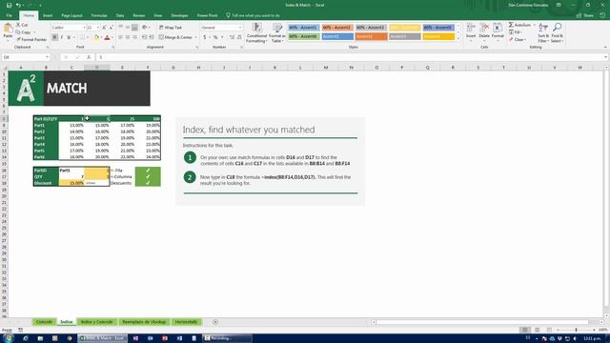This screenshot has width=610, height=343.
Task: Apply the 60% - Accent2 cell style
Action: (x=337, y=28)
